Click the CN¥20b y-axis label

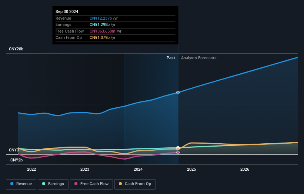click(16, 49)
